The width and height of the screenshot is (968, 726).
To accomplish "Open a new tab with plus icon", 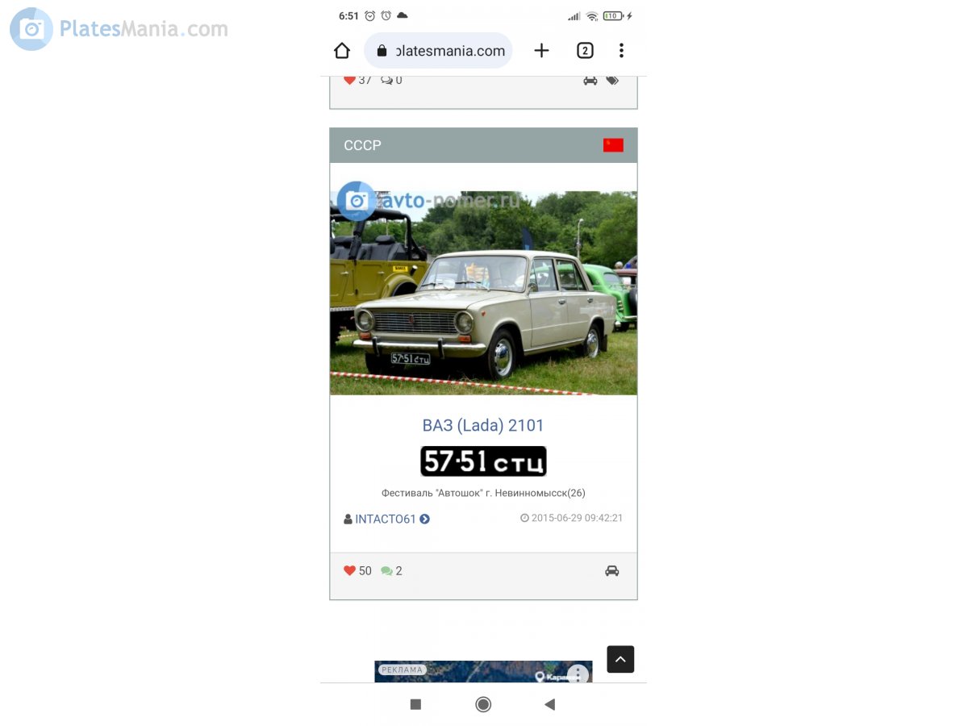I will pyautogui.click(x=541, y=51).
